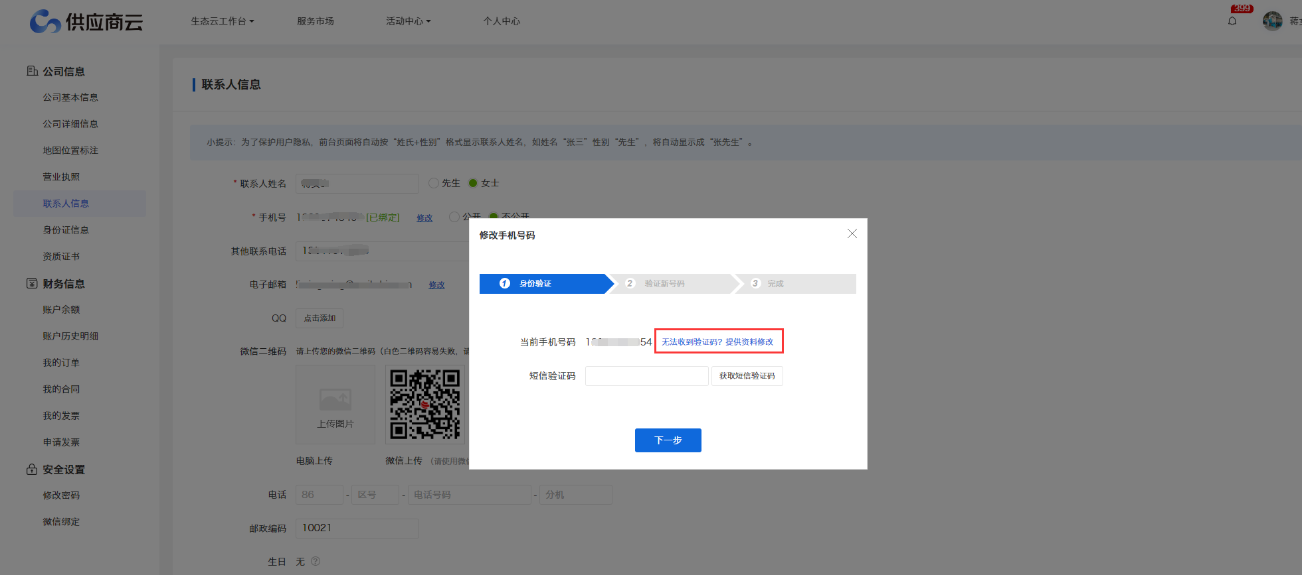
Task: Click the 供应商云 logo
Action: tap(86, 22)
